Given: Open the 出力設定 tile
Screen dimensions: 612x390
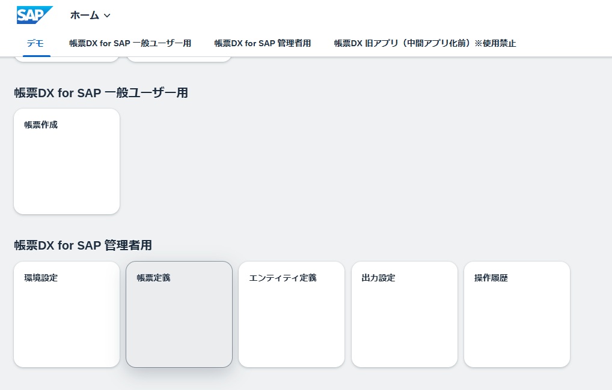Looking at the screenshot, I should 404,314.
